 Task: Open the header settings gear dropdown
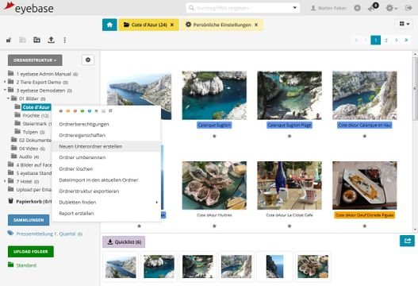[391, 8]
